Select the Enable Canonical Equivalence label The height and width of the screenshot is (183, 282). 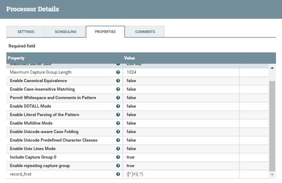(x=38, y=81)
